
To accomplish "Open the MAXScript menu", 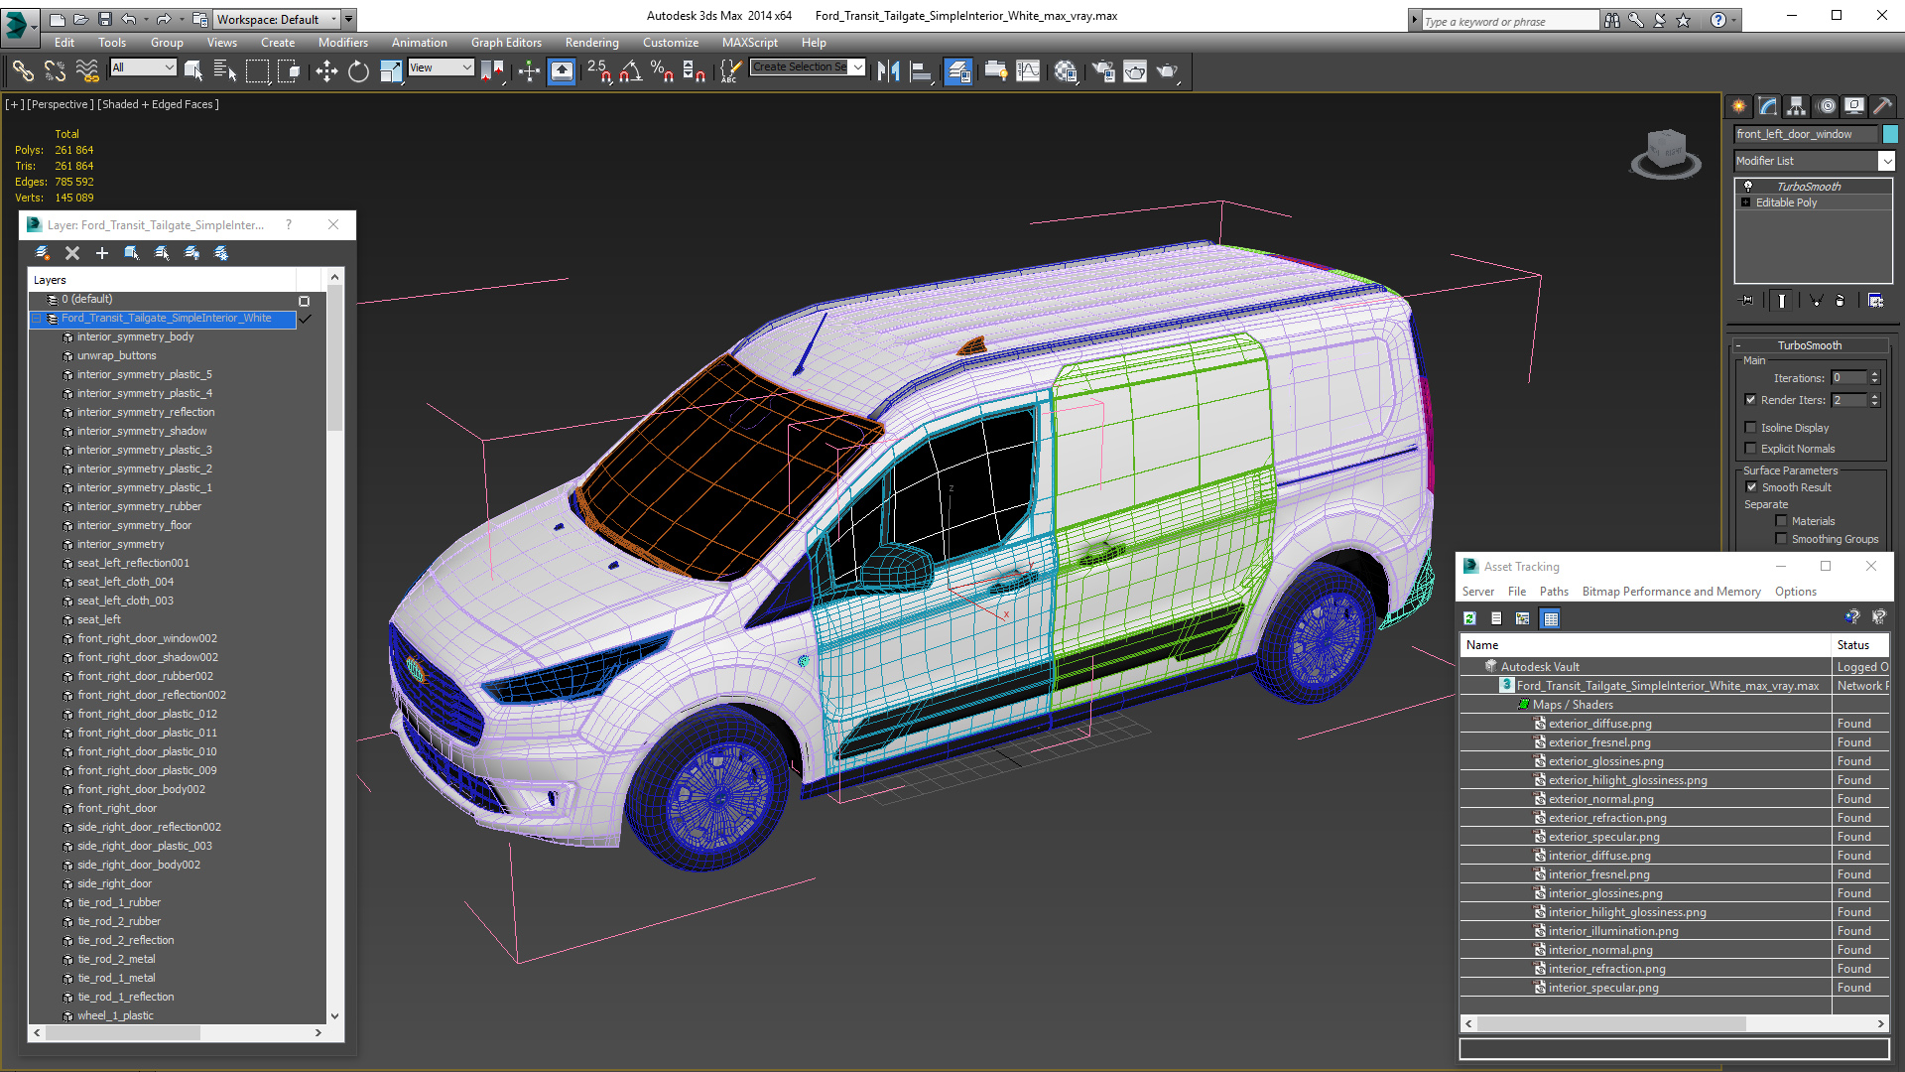I will [750, 43].
